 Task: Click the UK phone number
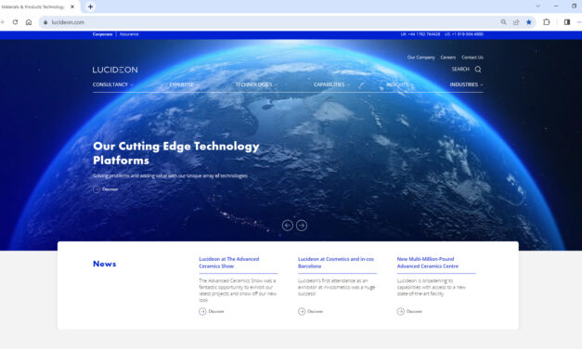[x=420, y=34]
